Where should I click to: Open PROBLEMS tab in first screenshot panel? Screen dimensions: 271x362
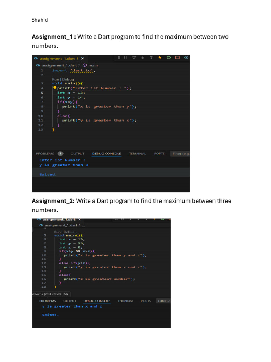[x=45, y=153]
